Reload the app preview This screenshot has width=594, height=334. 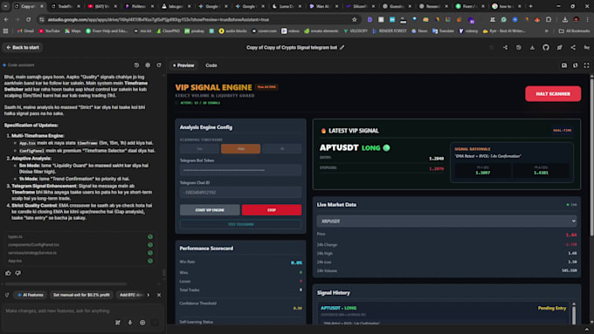tap(576, 65)
